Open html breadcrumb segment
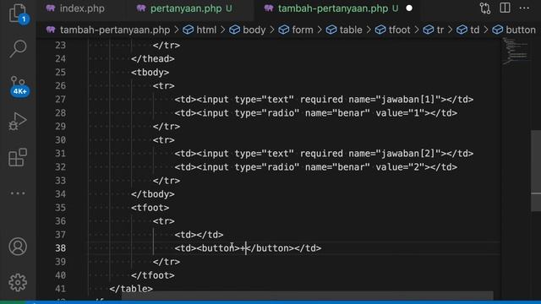 (x=206, y=30)
